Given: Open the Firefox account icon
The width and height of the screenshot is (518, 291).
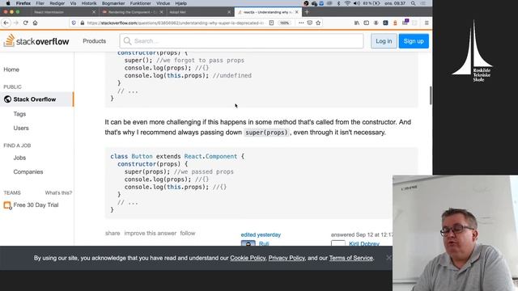Looking at the screenshot, I should 376,23.
